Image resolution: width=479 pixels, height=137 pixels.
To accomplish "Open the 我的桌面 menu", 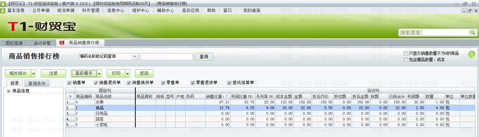I will [252, 10].
